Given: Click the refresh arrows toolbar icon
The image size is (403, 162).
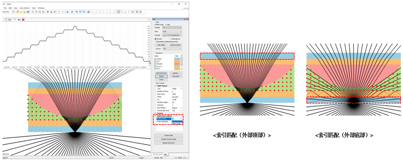Looking at the screenshot, I should point(55,12).
